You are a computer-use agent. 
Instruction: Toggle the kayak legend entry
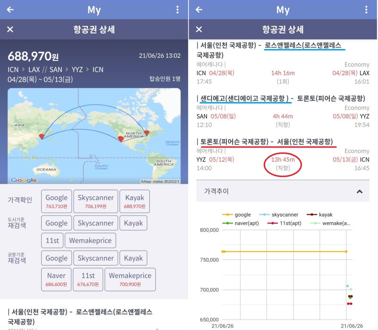pyautogui.click(x=325, y=214)
